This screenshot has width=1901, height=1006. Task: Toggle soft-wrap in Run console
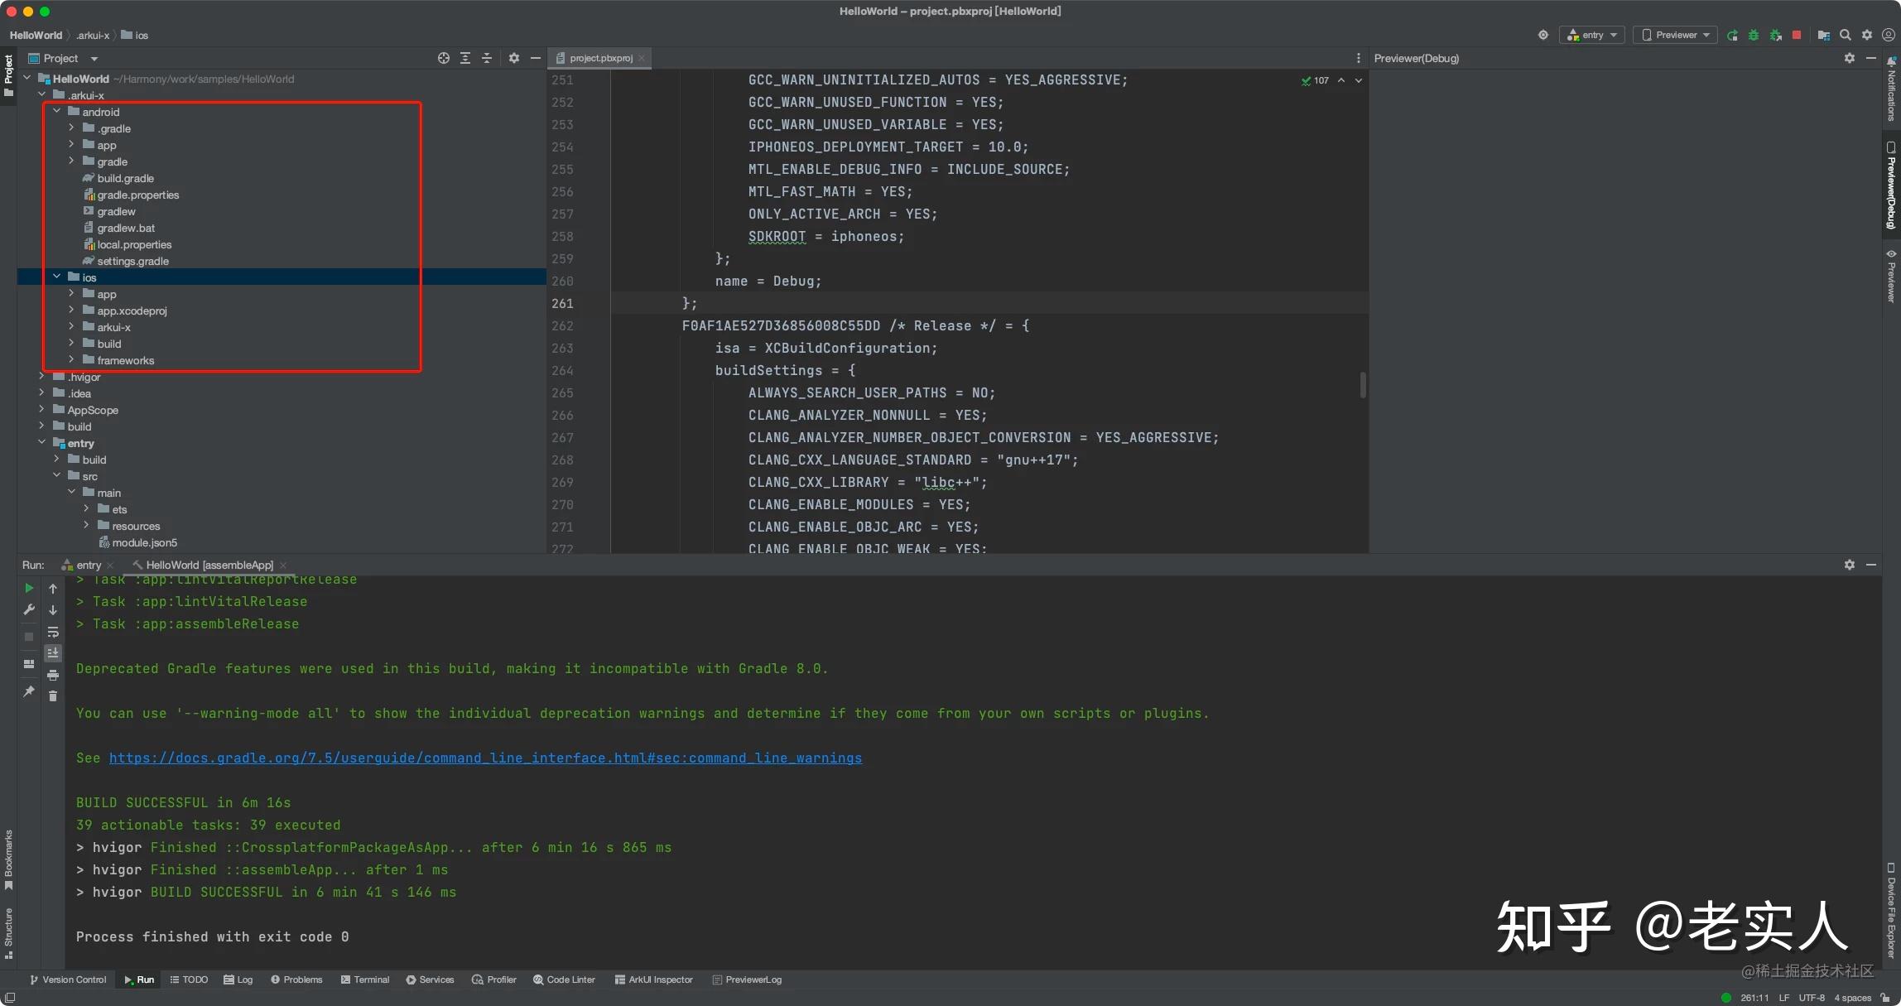(53, 632)
